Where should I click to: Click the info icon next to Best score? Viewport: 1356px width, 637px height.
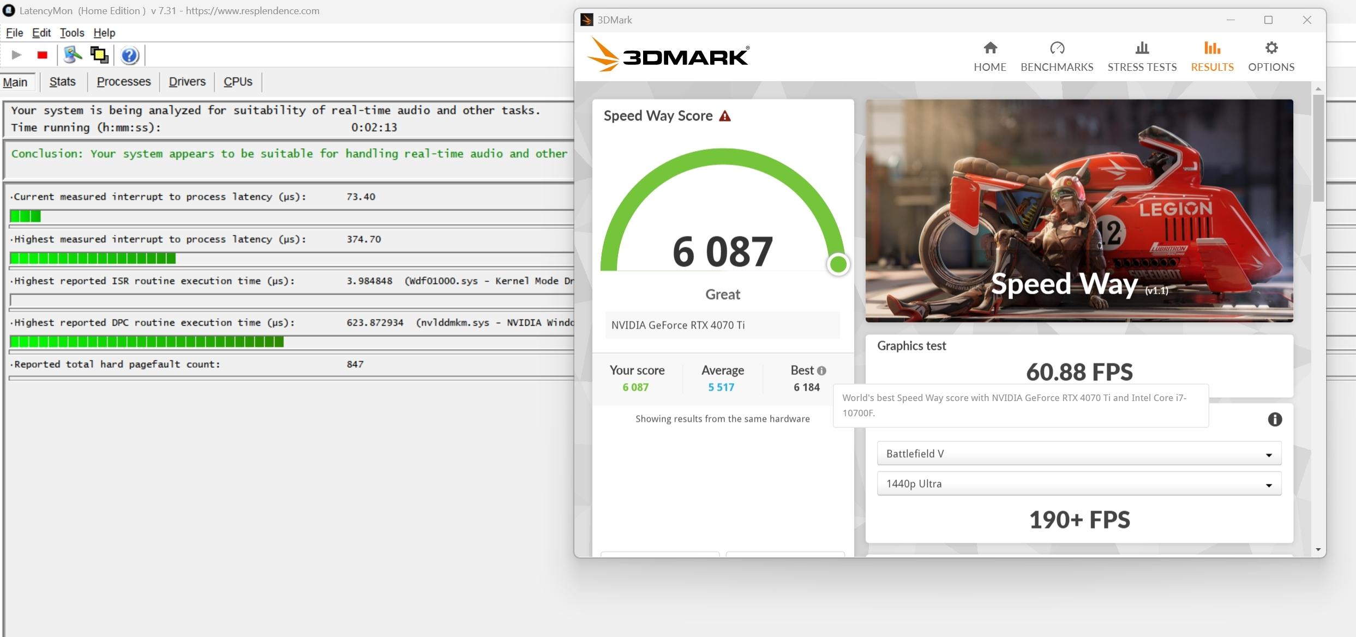coord(821,371)
